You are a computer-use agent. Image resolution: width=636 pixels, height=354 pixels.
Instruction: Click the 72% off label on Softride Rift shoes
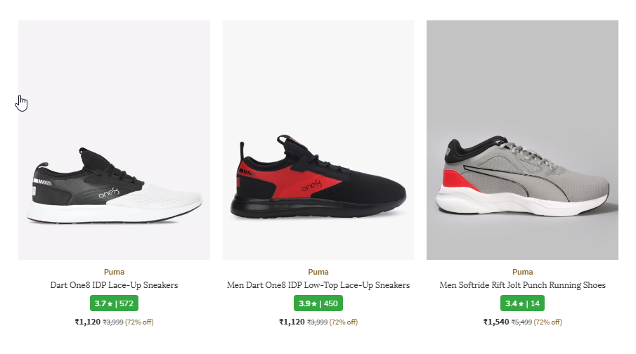[x=548, y=322]
